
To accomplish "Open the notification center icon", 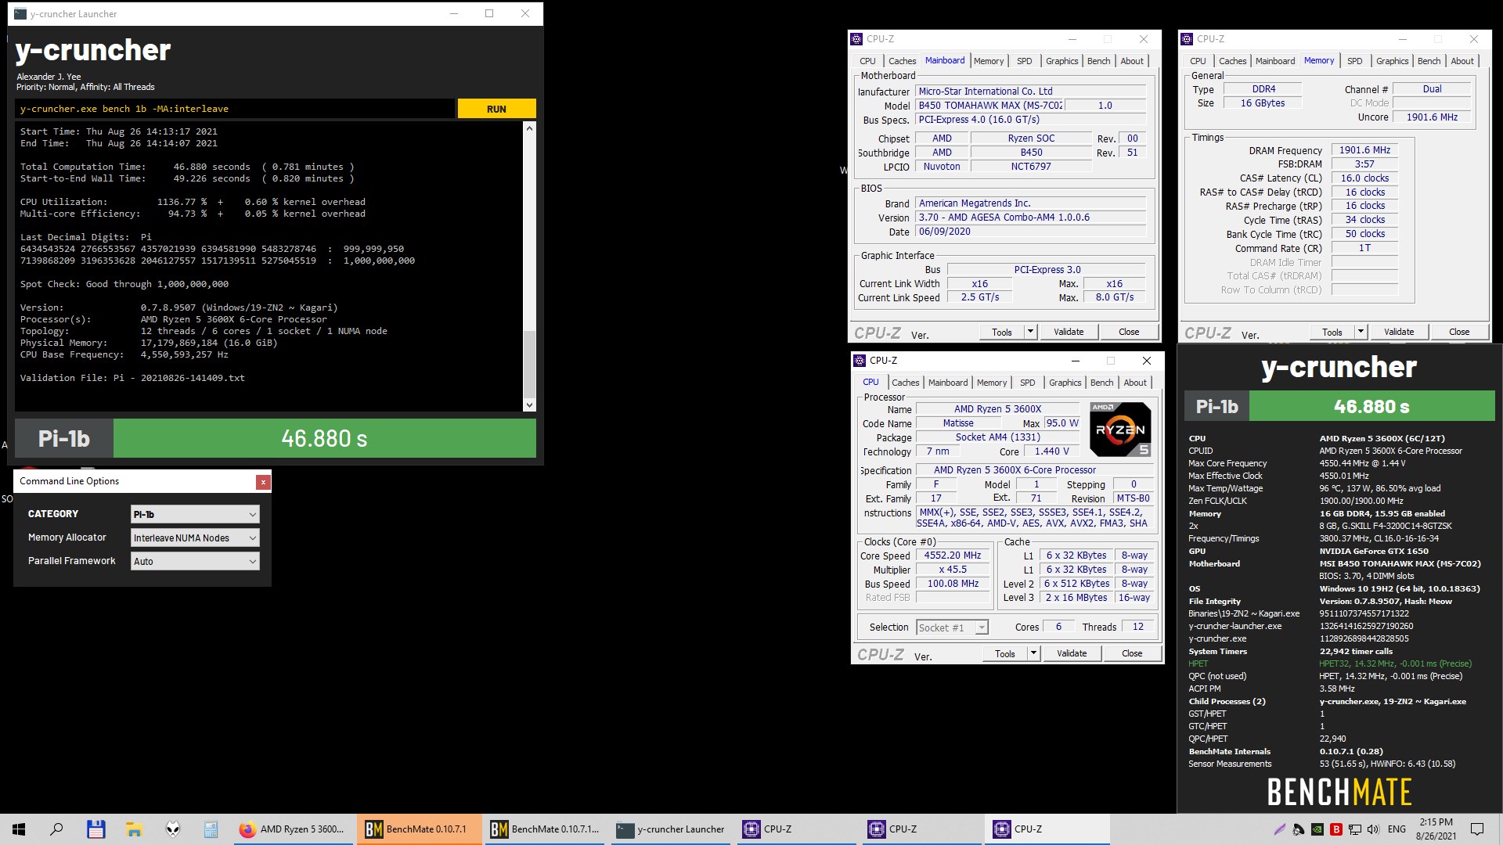I will (1477, 829).
